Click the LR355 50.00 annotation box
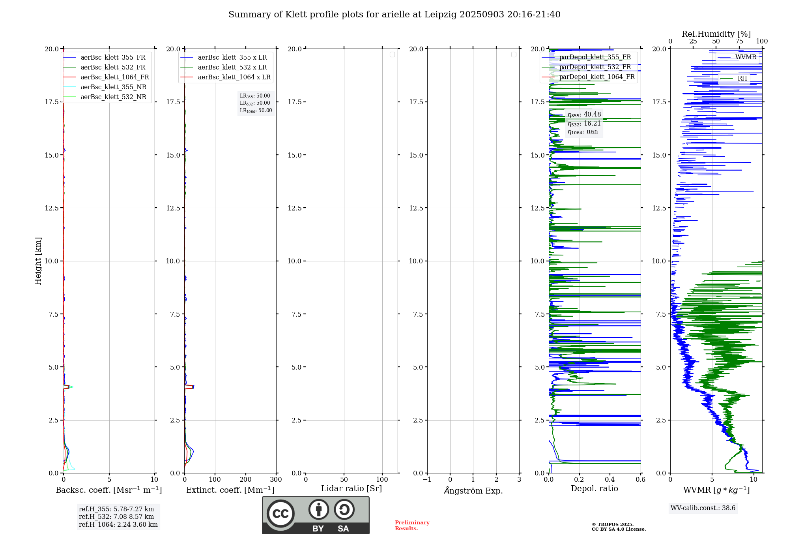 255,96
